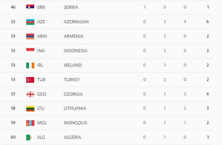Viewport: 222px width, 145px height.
Task: Click the Turkey flag icon
Action: [30, 80]
